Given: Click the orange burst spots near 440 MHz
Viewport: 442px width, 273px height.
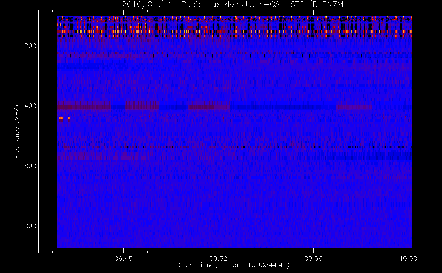Looking at the screenshot, I should click(x=65, y=118).
